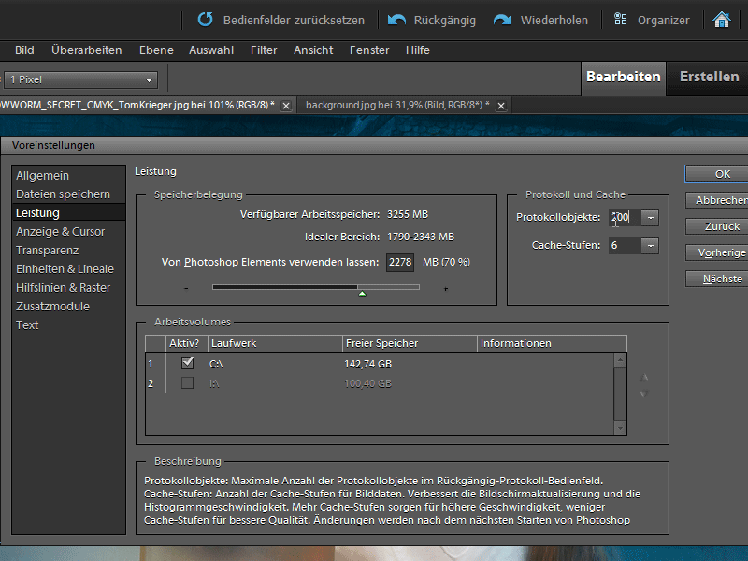Click scroll down arrow in Arbeitsvolumes list
Viewport: 748px width, 561px height.
[620, 428]
